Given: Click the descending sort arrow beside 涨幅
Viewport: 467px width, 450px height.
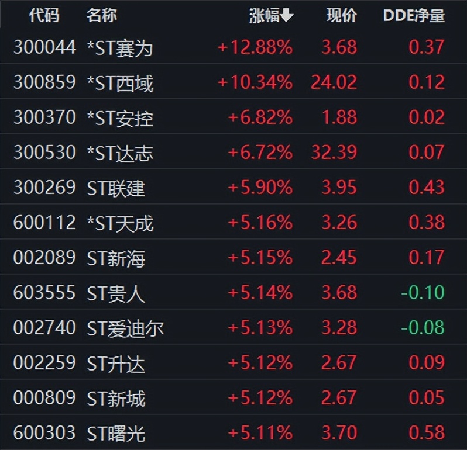Looking at the screenshot, I should (287, 16).
